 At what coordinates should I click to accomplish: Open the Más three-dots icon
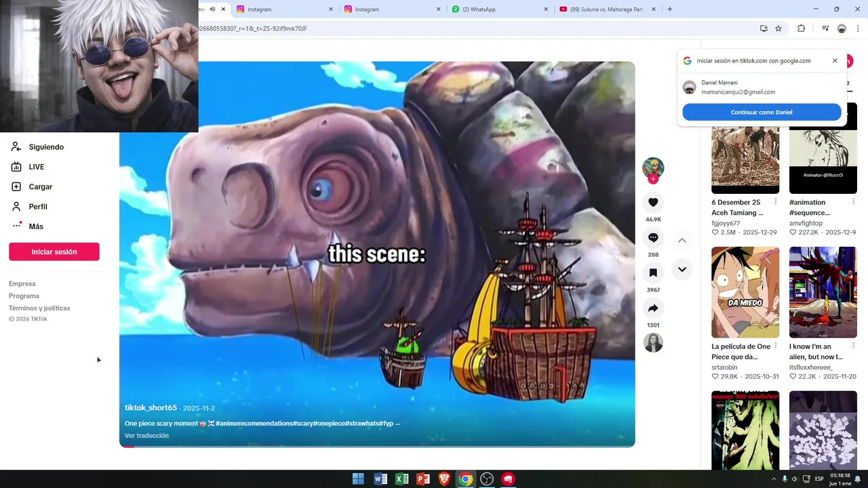(x=17, y=226)
